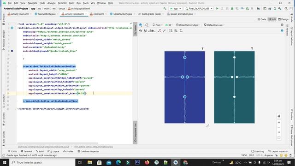Click the Make Project hammer icon
295x166 pixels.
point(165,8)
